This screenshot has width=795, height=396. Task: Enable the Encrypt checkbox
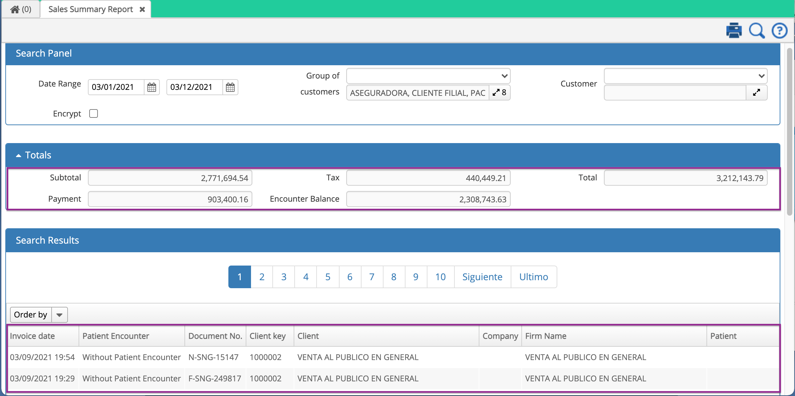[94, 113]
